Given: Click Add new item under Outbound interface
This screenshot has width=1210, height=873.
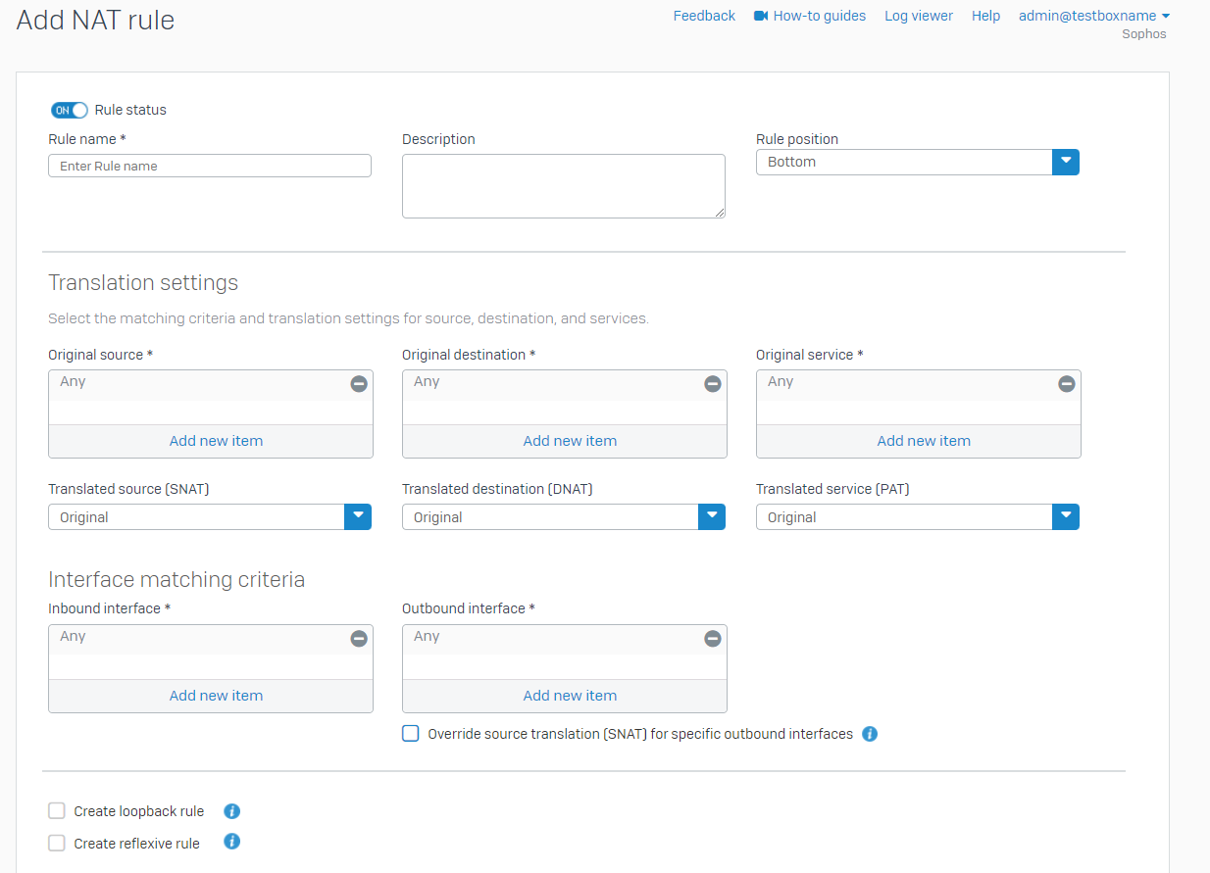Looking at the screenshot, I should [570, 696].
